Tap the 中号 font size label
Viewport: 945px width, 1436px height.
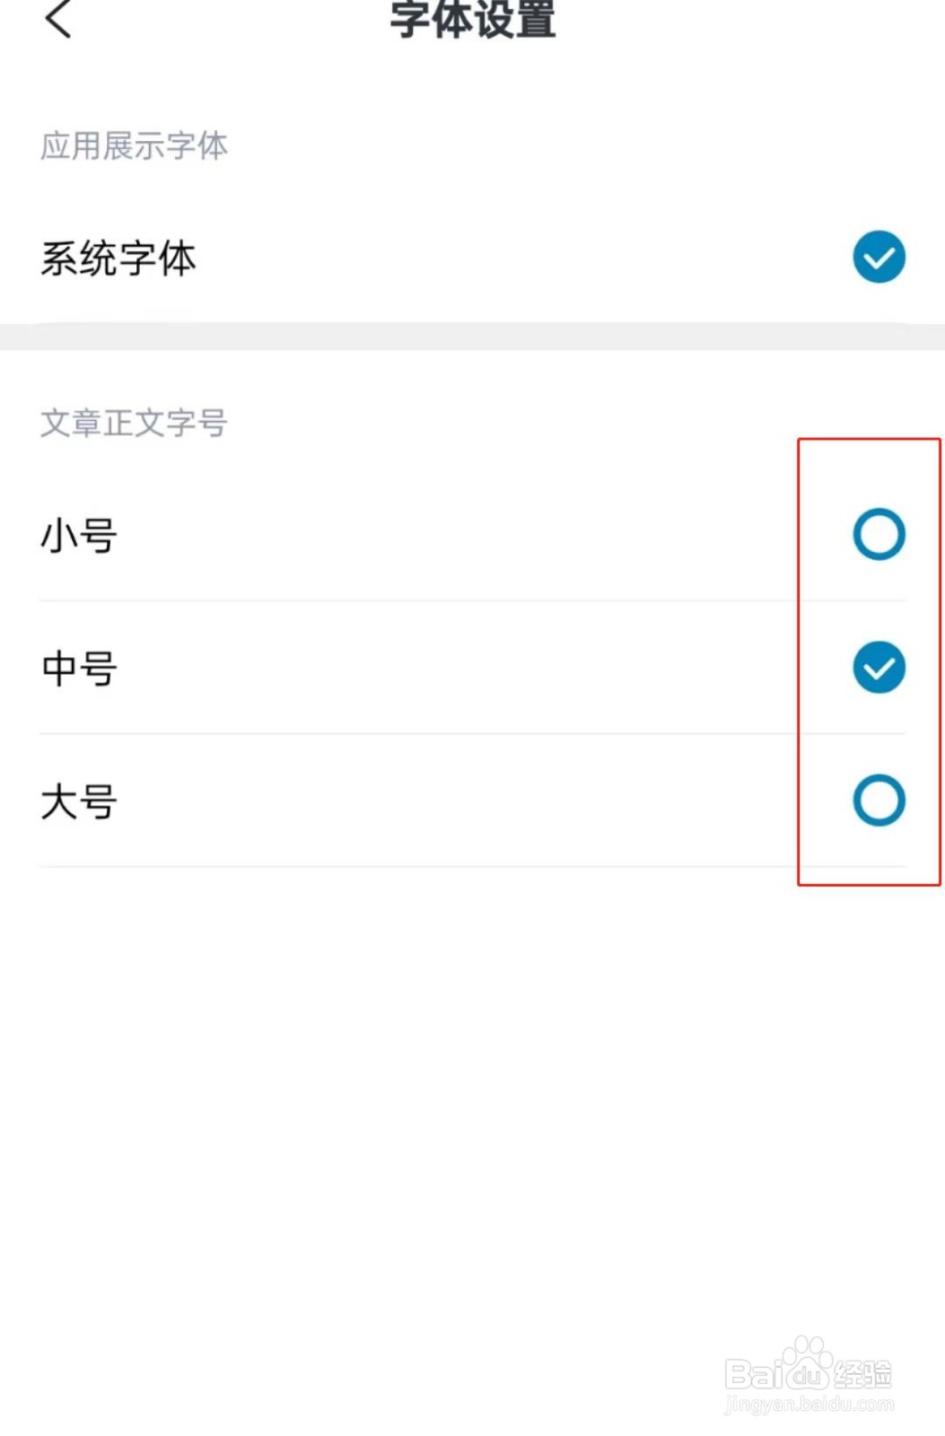point(79,669)
